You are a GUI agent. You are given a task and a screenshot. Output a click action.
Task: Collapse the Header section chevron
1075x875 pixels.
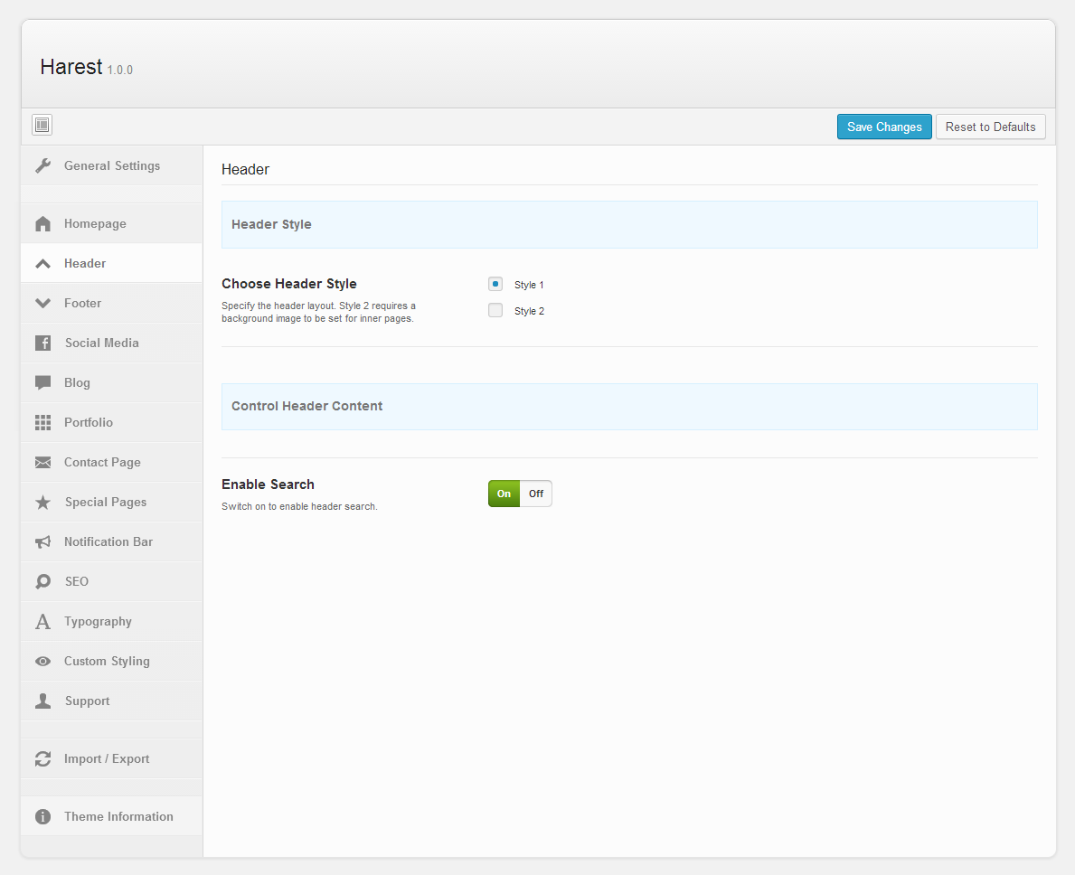tap(42, 264)
